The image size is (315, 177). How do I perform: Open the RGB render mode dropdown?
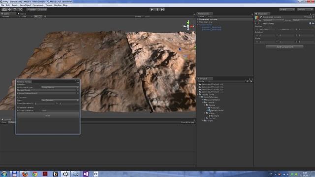(x=27, y=16)
